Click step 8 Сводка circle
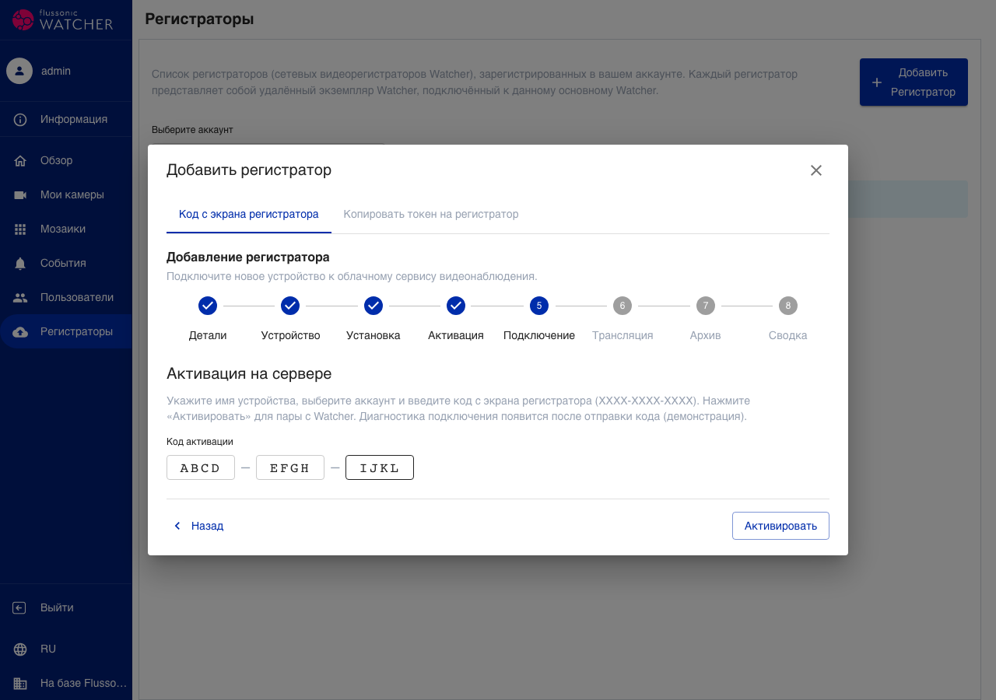Viewport: 996px width, 700px height. pyautogui.click(x=788, y=306)
